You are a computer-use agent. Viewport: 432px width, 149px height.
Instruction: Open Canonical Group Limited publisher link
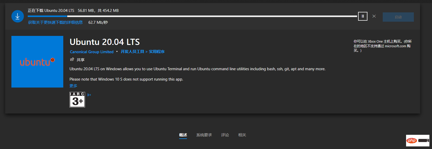pyautogui.click(x=92, y=52)
